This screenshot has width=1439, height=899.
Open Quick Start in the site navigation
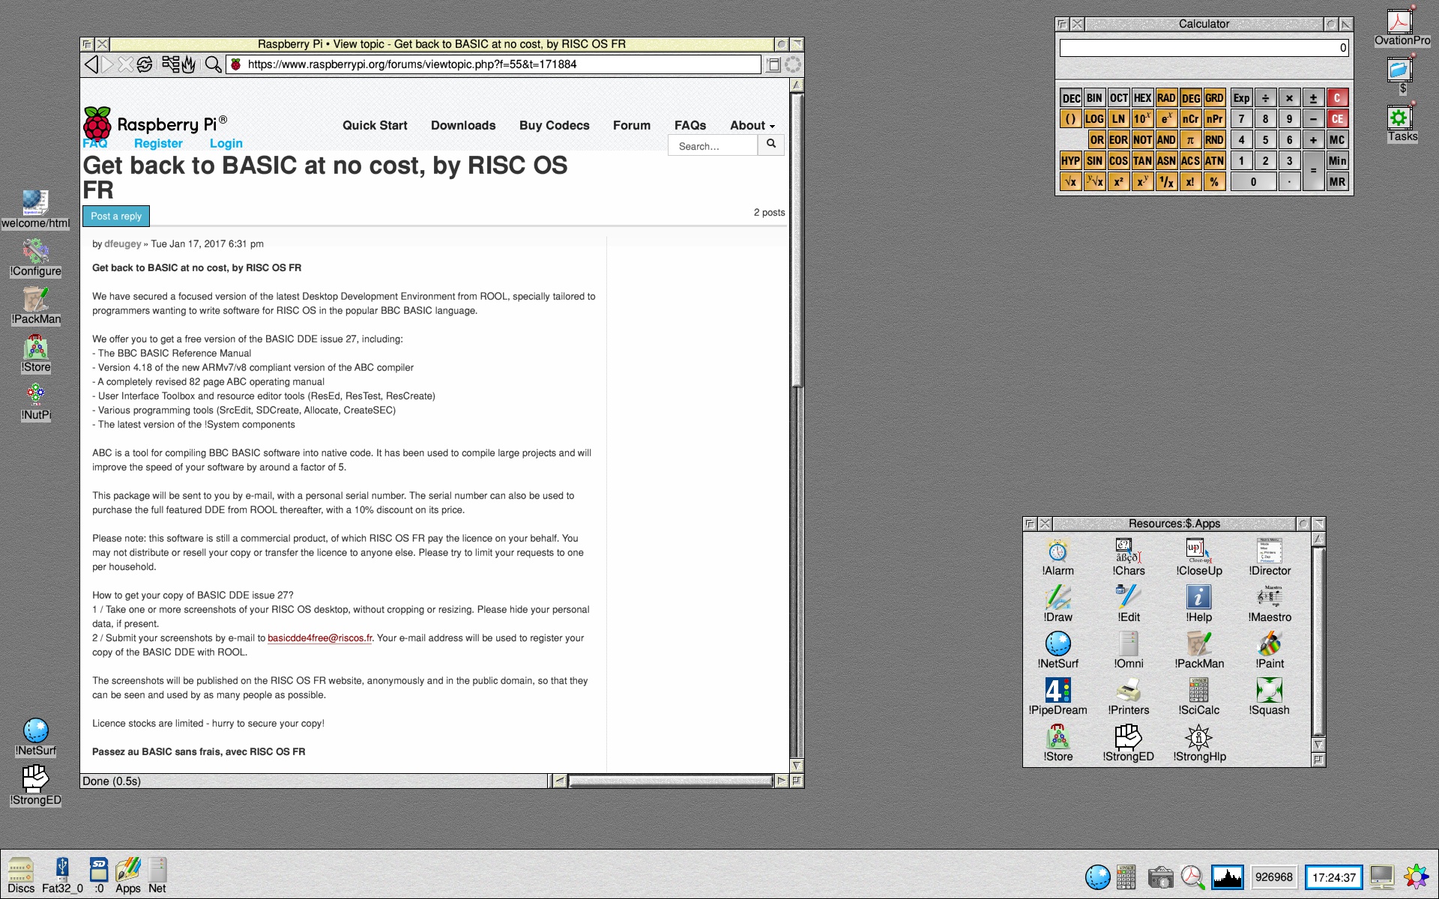tap(375, 125)
